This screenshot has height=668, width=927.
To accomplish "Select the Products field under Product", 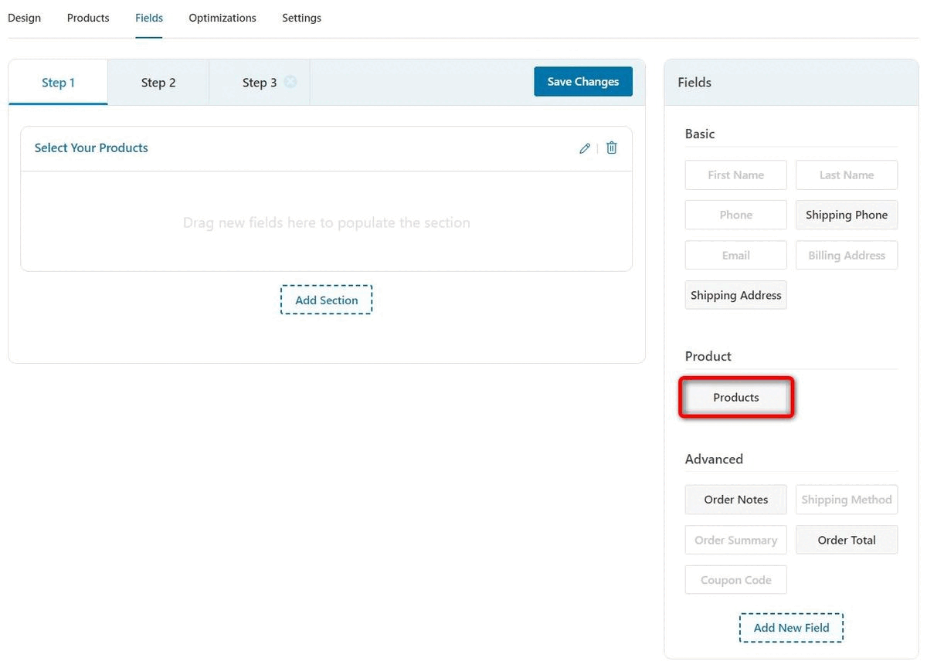I will coord(736,398).
